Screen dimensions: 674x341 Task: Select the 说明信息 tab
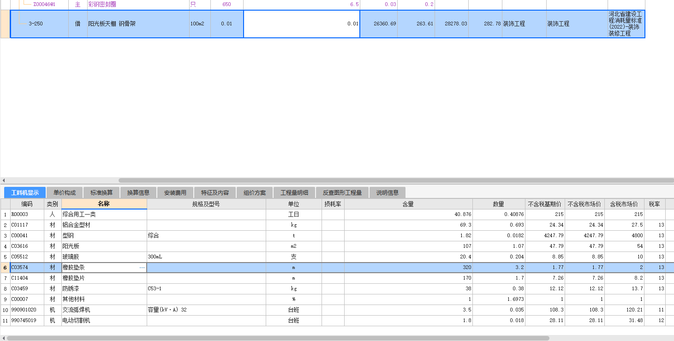click(x=388, y=192)
